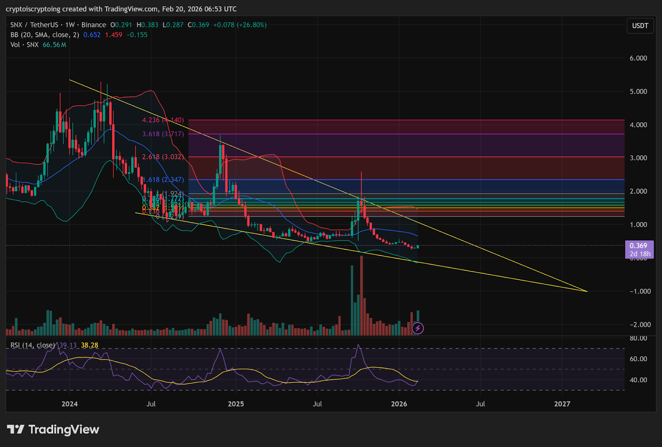Open the USDT currency selector

point(640,26)
